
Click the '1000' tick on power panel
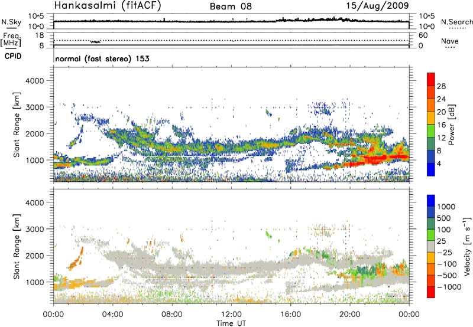[x=34, y=160]
